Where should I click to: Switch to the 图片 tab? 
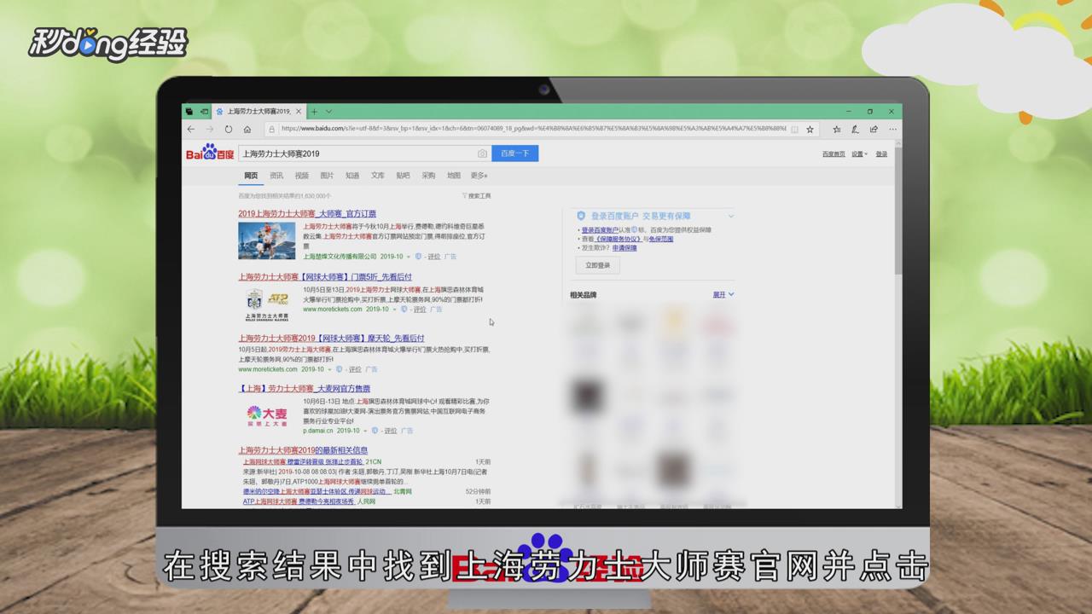[327, 176]
